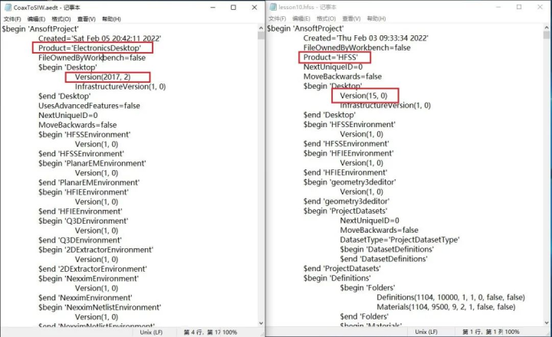
Task: Click $begin 'DatasetDefinitions' line
Action: [387, 250]
